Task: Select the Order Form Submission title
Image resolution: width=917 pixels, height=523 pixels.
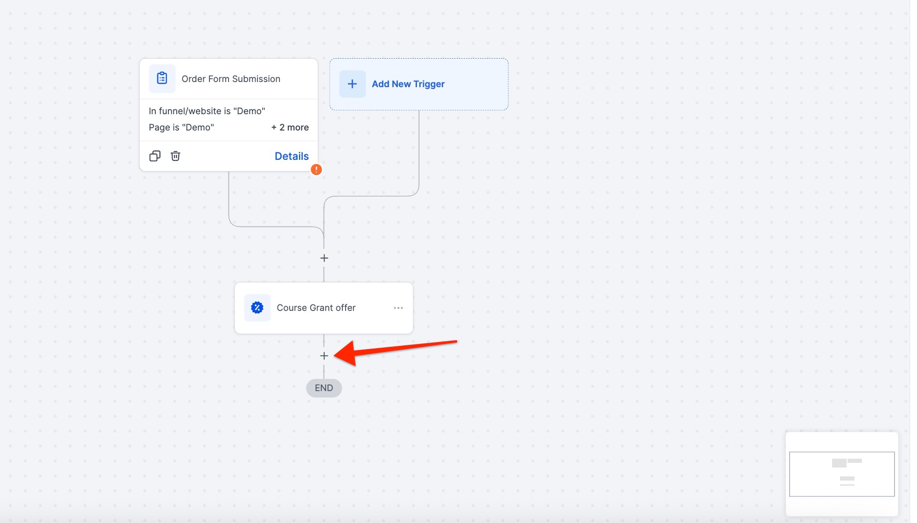Action: [231, 79]
